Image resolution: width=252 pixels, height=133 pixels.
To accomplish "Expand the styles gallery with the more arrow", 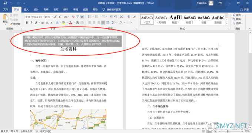I will 227,24.
